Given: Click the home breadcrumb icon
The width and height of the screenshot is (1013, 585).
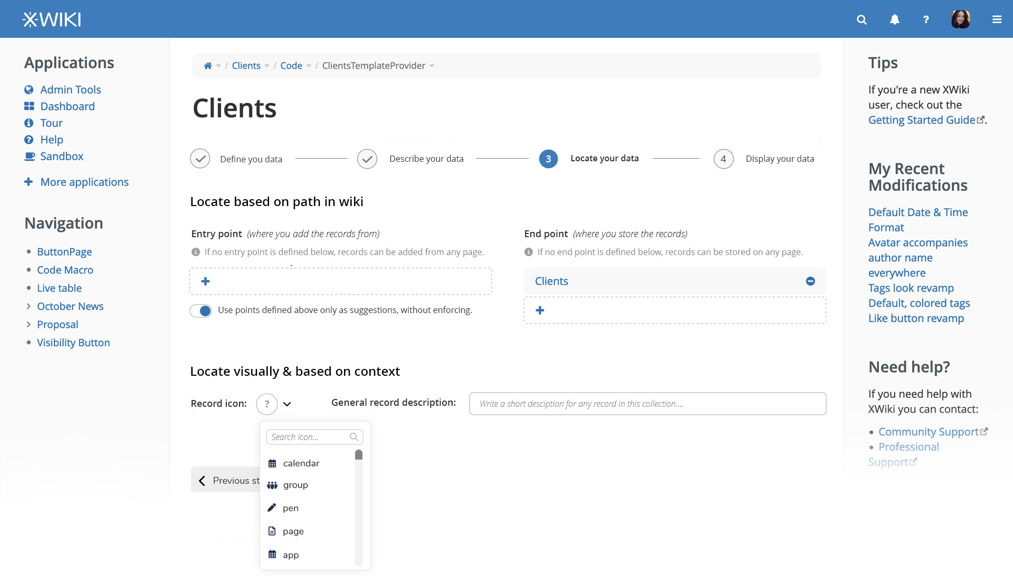Looking at the screenshot, I should coord(208,66).
